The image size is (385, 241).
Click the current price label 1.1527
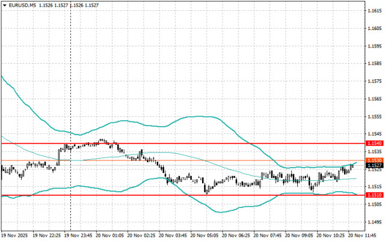click(374, 165)
